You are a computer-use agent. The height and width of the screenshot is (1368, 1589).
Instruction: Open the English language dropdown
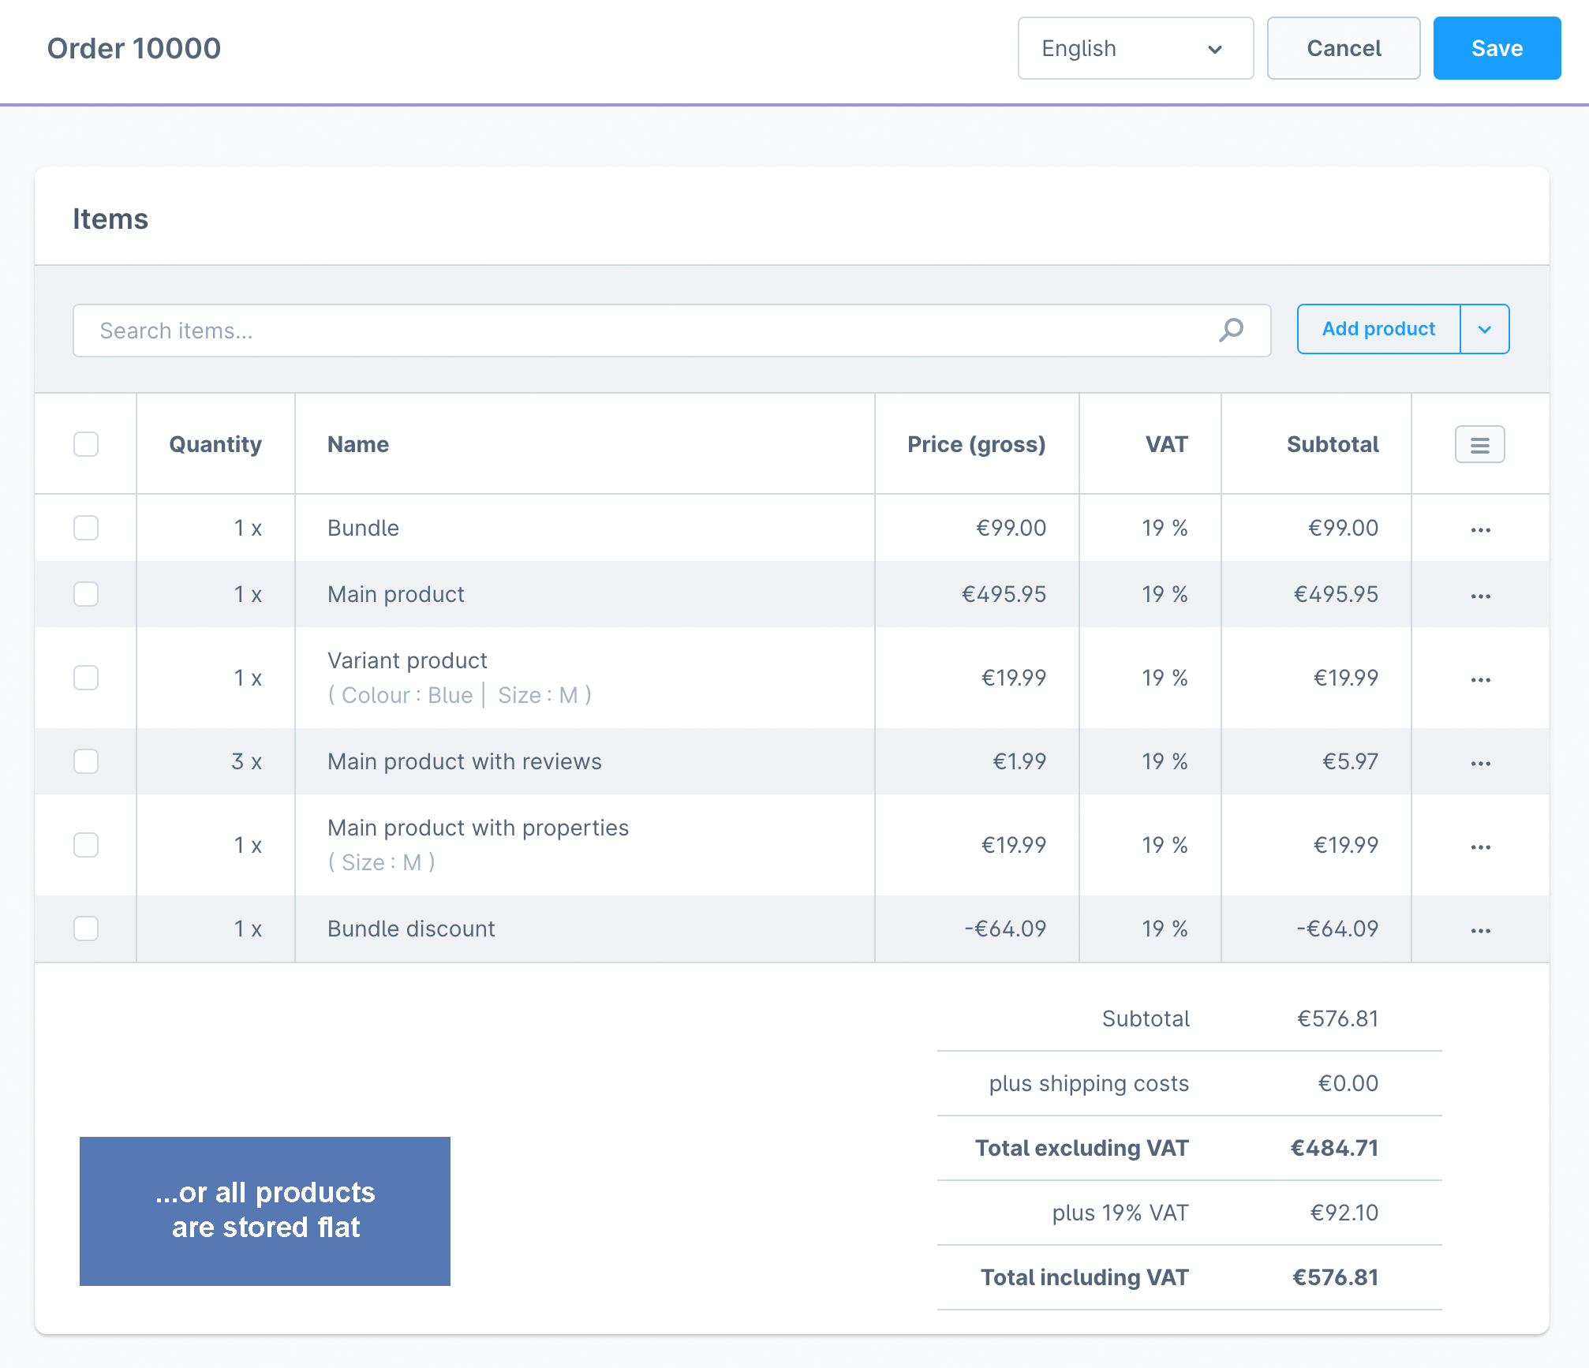pyautogui.click(x=1135, y=48)
